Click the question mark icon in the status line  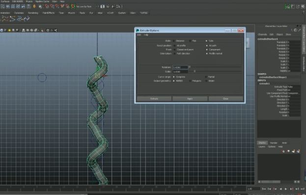point(28,6)
